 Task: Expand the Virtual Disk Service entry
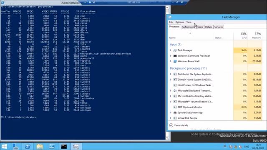171,118
